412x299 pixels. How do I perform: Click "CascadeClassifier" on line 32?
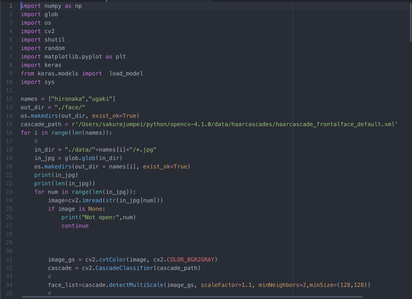(124, 268)
